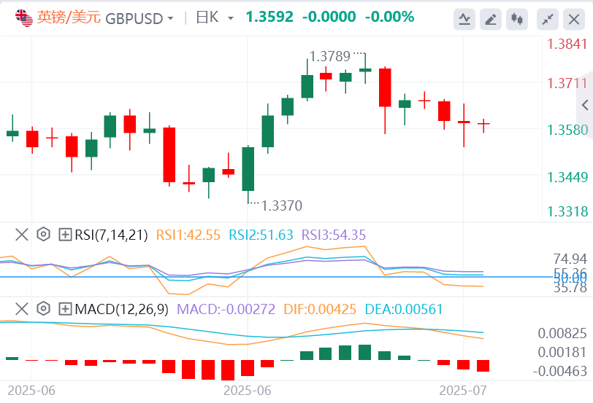Click RSI2:51.63 value
This screenshot has height=403, width=593.
(x=261, y=235)
